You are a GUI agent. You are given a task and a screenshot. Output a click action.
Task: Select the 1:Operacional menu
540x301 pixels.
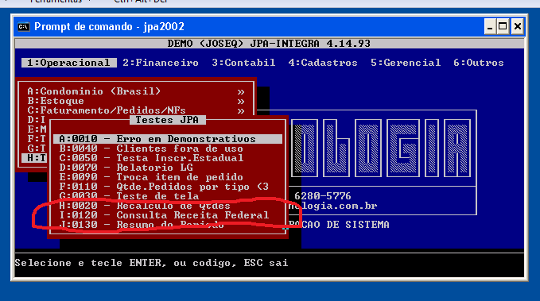click(69, 63)
